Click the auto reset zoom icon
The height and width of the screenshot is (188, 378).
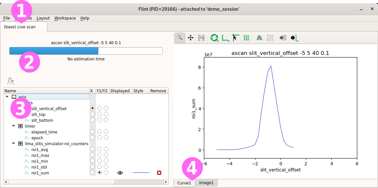point(201,38)
